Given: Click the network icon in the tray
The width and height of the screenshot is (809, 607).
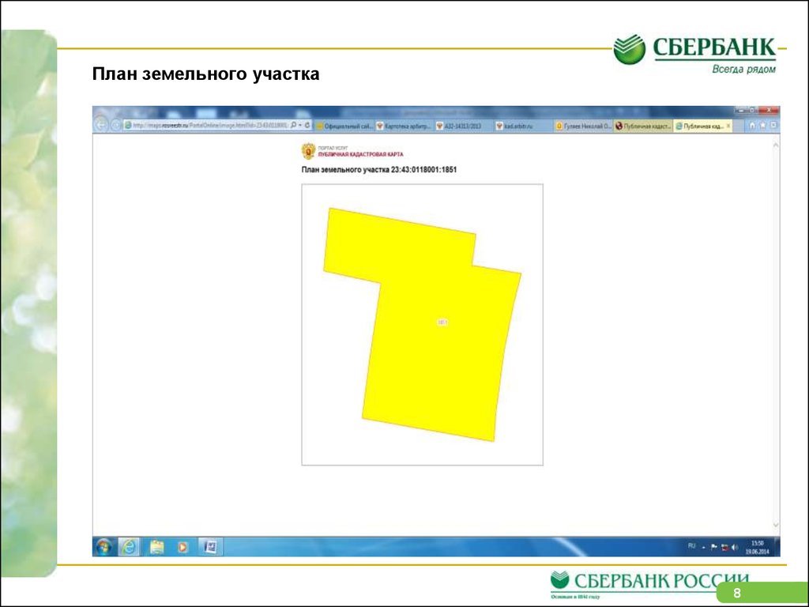Looking at the screenshot, I should 725,547.
